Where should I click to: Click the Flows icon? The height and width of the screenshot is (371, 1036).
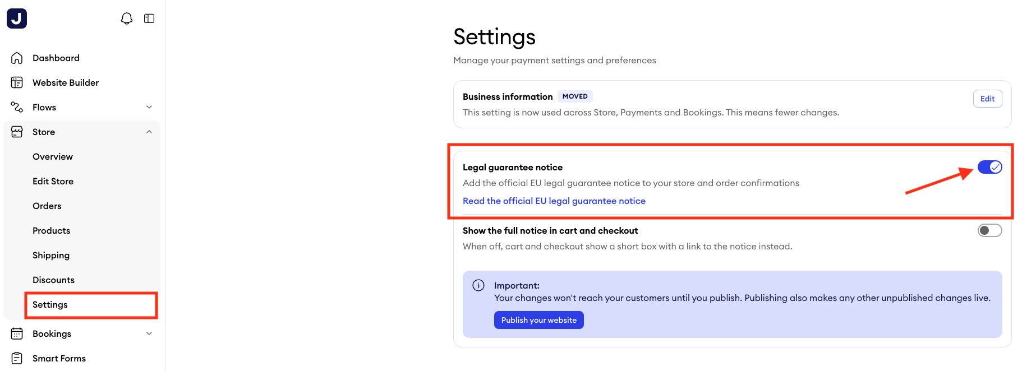click(x=17, y=107)
